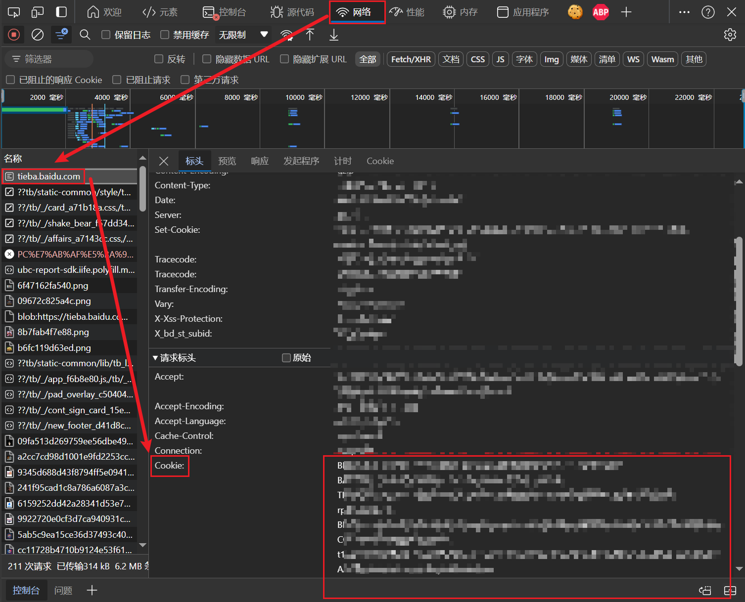The width and height of the screenshot is (745, 602).
Task: Add a drawer tab with plus
Action: (x=92, y=590)
